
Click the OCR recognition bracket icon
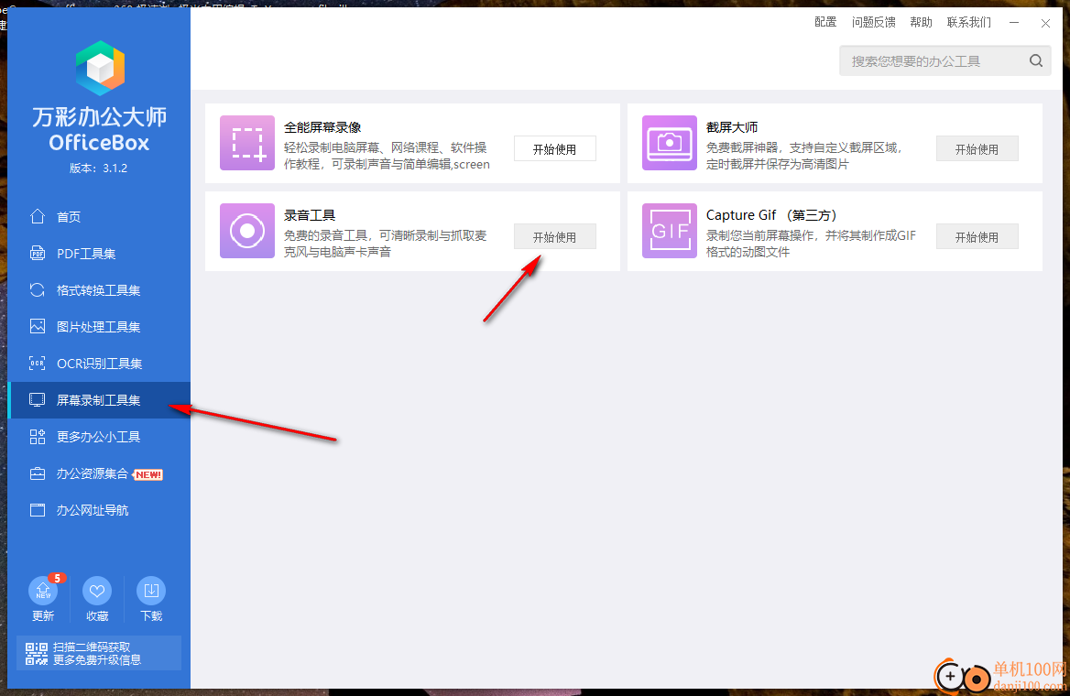click(38, 363)
